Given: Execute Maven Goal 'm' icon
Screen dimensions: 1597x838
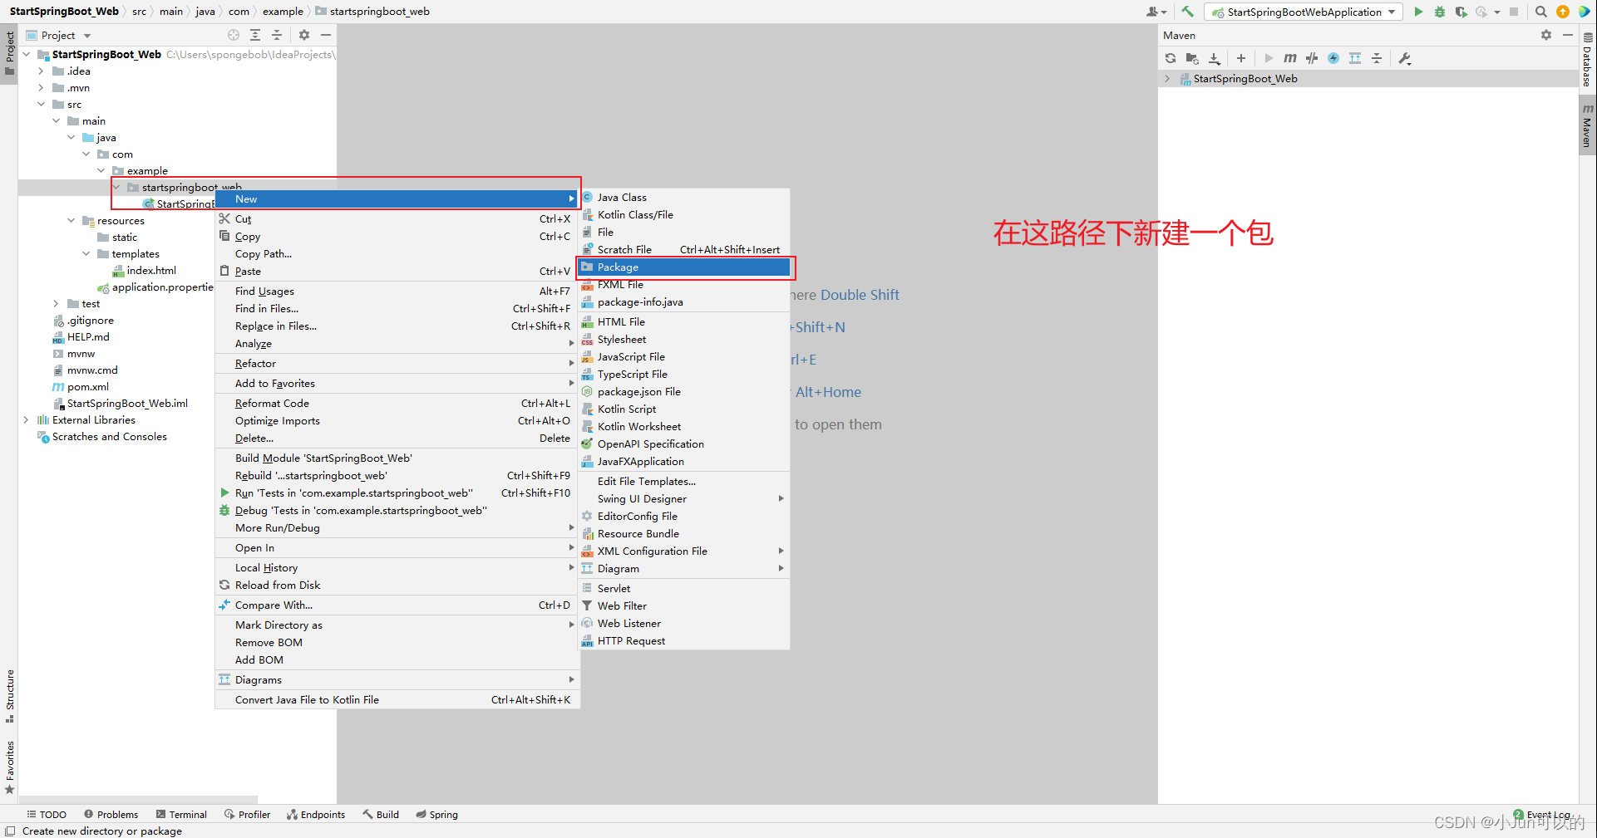Looking at the screenshot, I should click(1289, 58).
